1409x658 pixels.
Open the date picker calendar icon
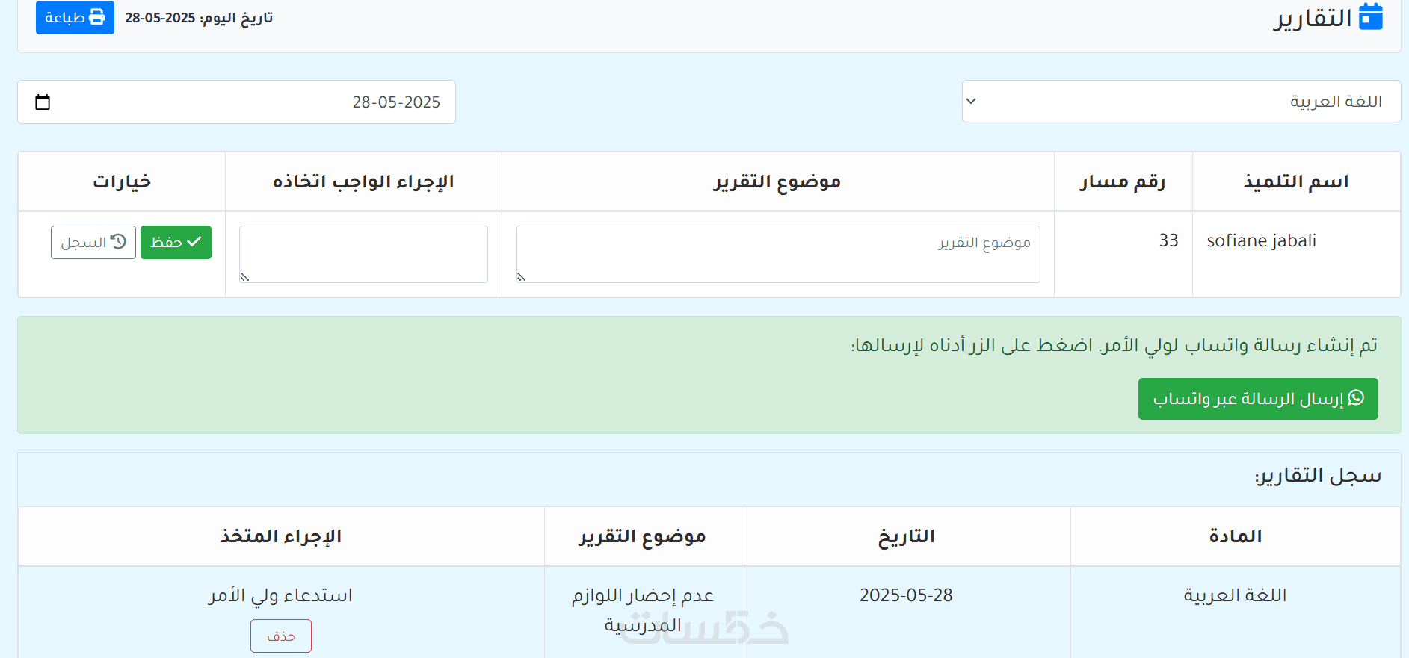tap(43, 102)
